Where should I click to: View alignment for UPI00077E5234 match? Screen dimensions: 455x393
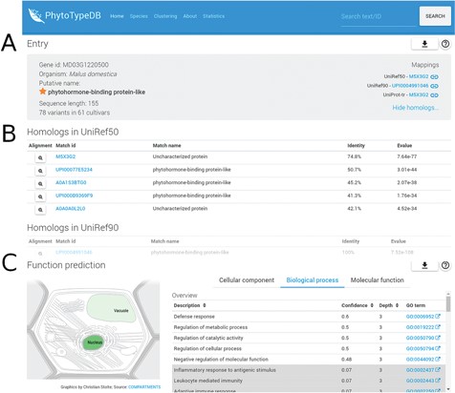pyautogui.click(x=40, y=171)
